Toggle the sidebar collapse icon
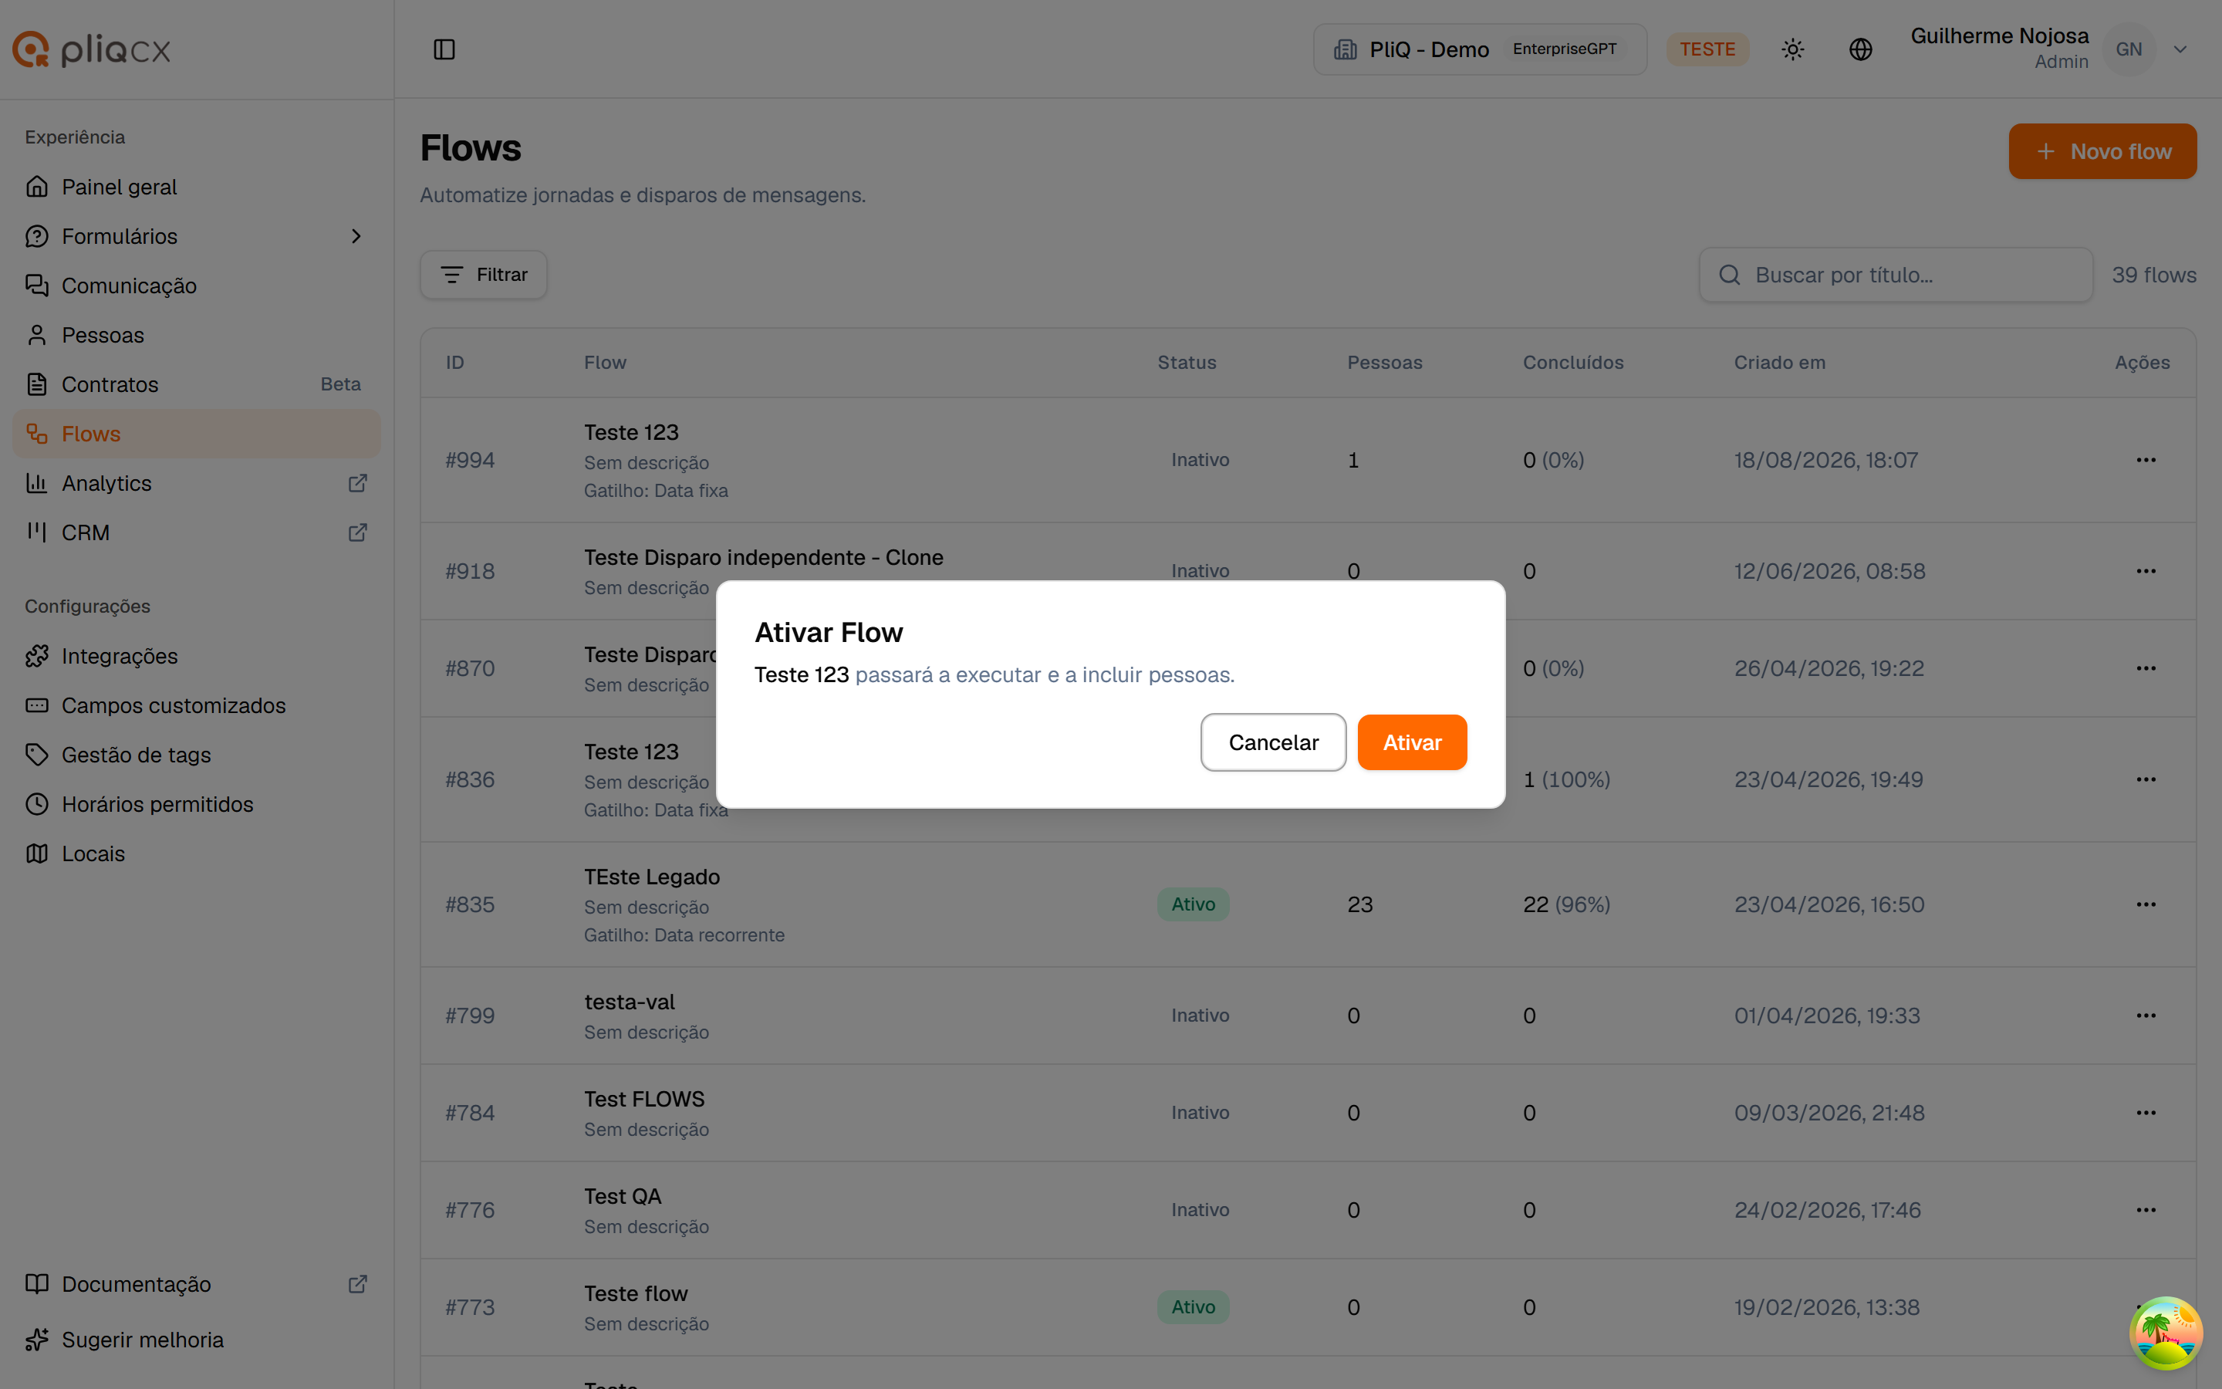The image size is (2222, 1389). click(444, 49)
